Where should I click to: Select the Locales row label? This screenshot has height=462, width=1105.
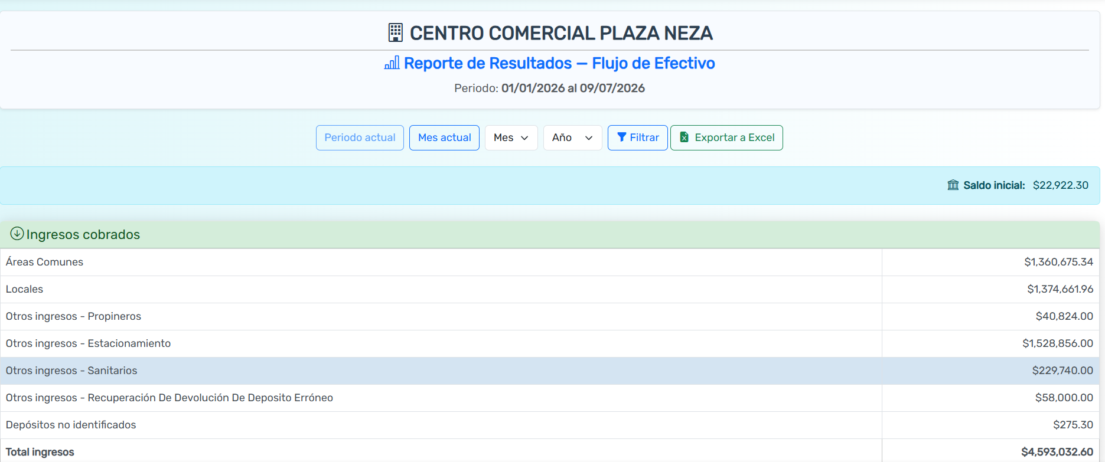coord(24,289)
